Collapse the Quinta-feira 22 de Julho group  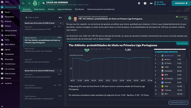61,23
